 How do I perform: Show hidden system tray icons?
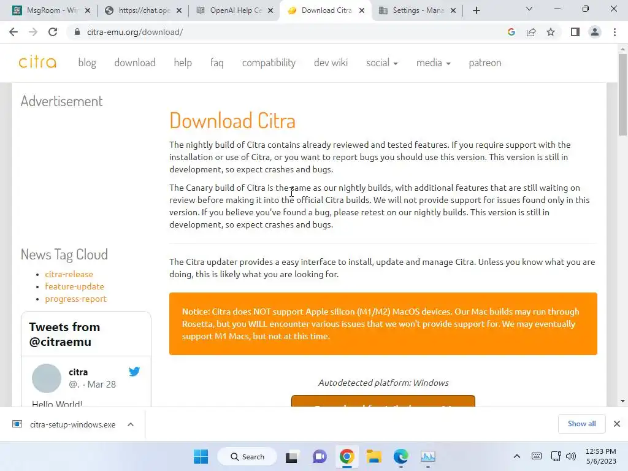pyautogui.click(x=516, y=456)
